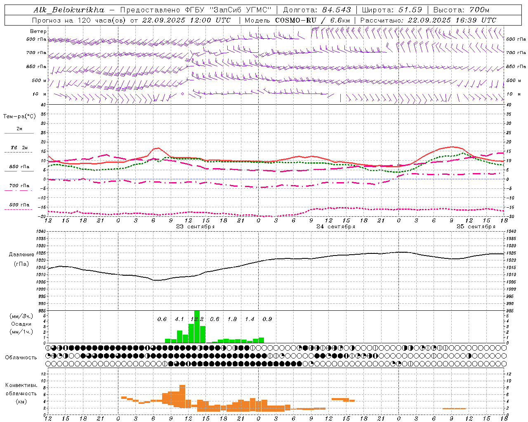Screen dimensions: 528x422
Task: Click the date label "24 сентября"
Action: pos(336,227)
